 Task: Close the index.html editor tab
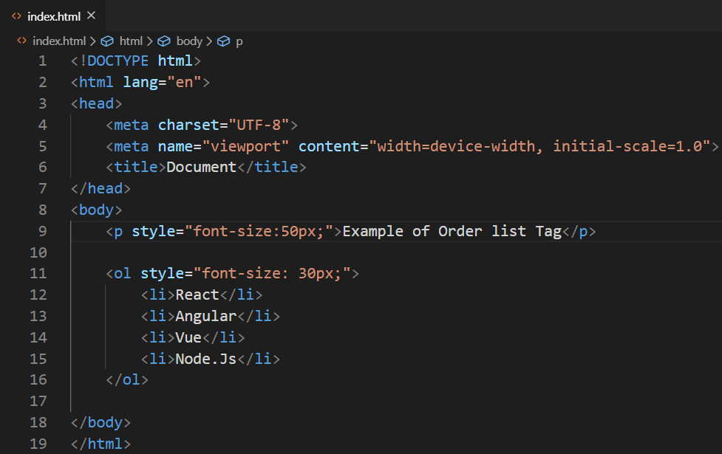(91, 16)
